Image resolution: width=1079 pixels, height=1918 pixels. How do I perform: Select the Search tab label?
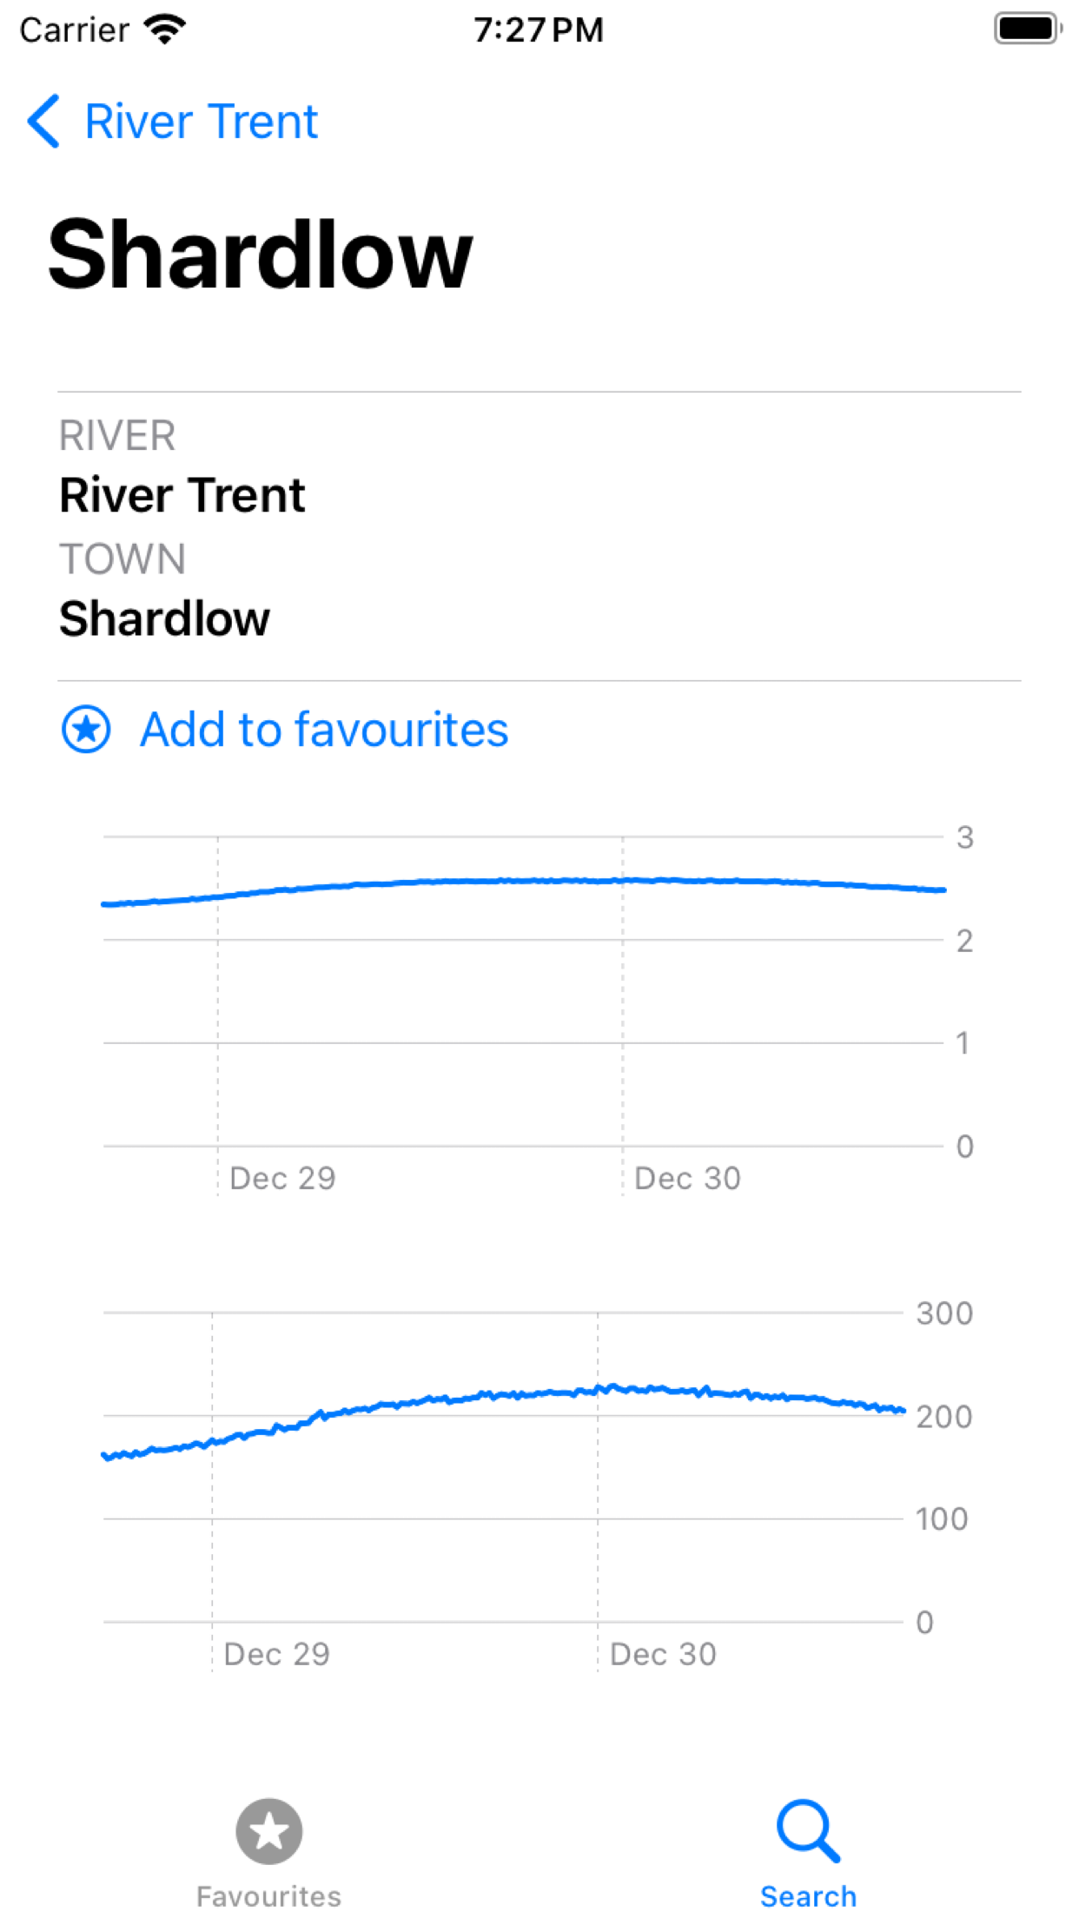(809, 1895)
